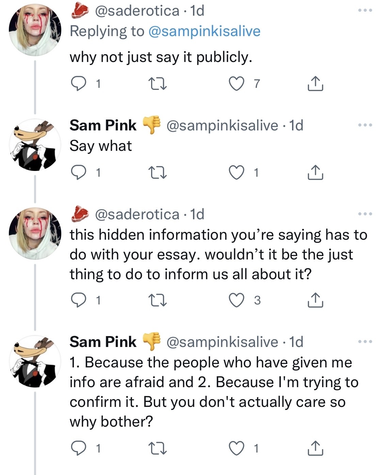Screen dimensions: 387x475
Task: Reply to the "why not just say it publicly" tweet
Action: pyautogui.click(x=79, y=83)
